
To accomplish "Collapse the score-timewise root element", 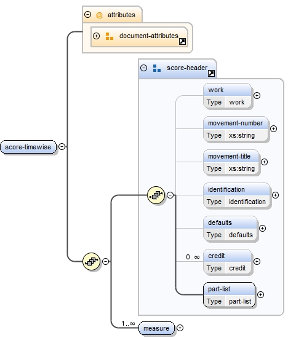I will click(x=62, y=147).
